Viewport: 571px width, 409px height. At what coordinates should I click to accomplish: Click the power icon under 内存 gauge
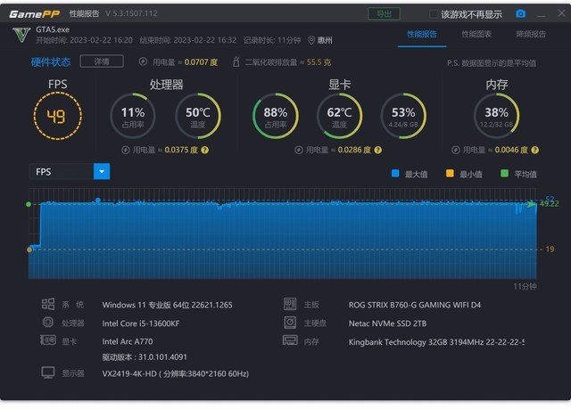456,150
